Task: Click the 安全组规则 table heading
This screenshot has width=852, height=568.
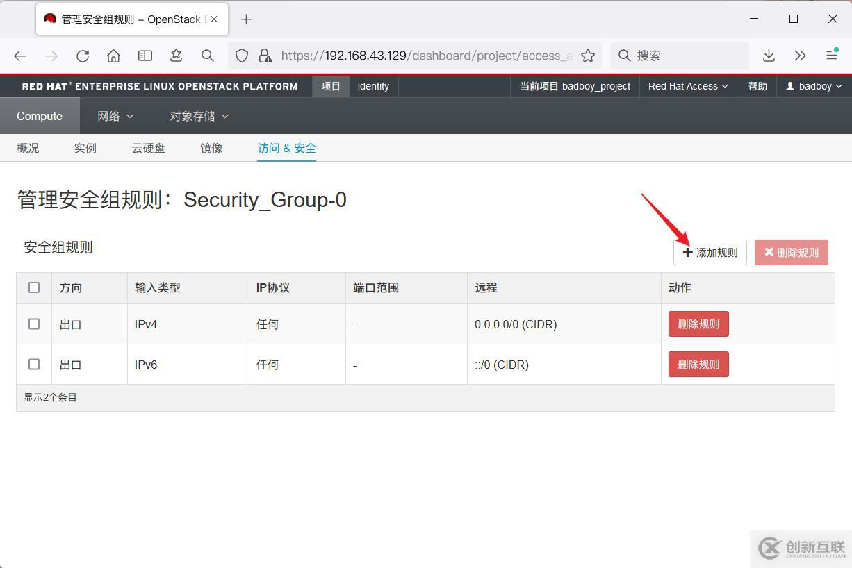Action: (x=58, y=247)
